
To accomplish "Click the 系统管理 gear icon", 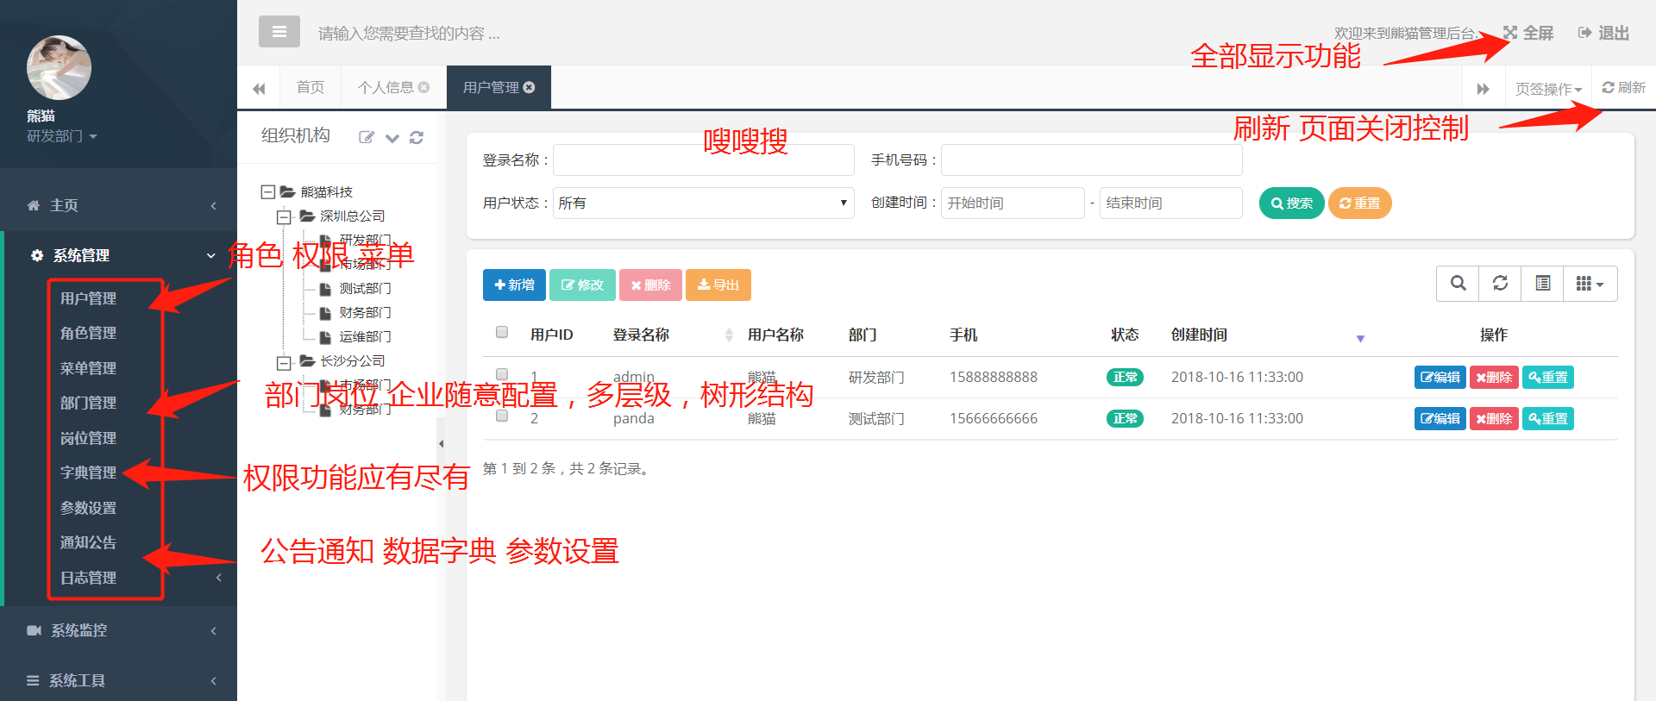I will (37, 255).
